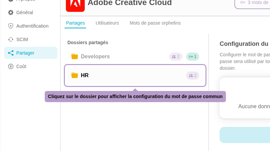Click the Général gear icon

11,12
